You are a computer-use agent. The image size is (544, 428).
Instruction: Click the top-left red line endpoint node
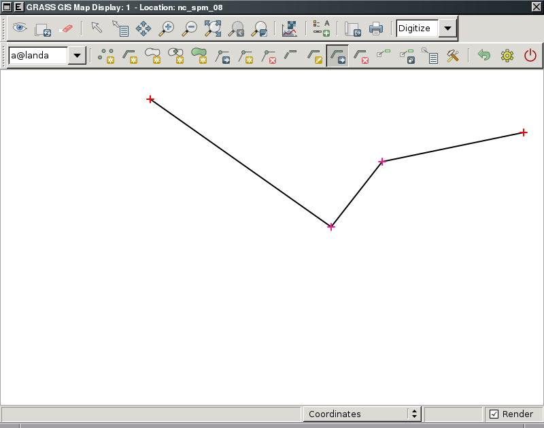[x=150, y=99]
